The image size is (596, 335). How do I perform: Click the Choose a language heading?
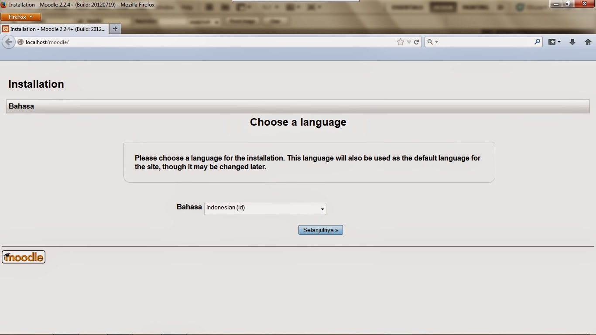298,122
